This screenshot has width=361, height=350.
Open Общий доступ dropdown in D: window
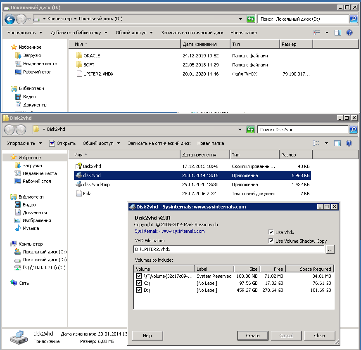pos(134,33)
